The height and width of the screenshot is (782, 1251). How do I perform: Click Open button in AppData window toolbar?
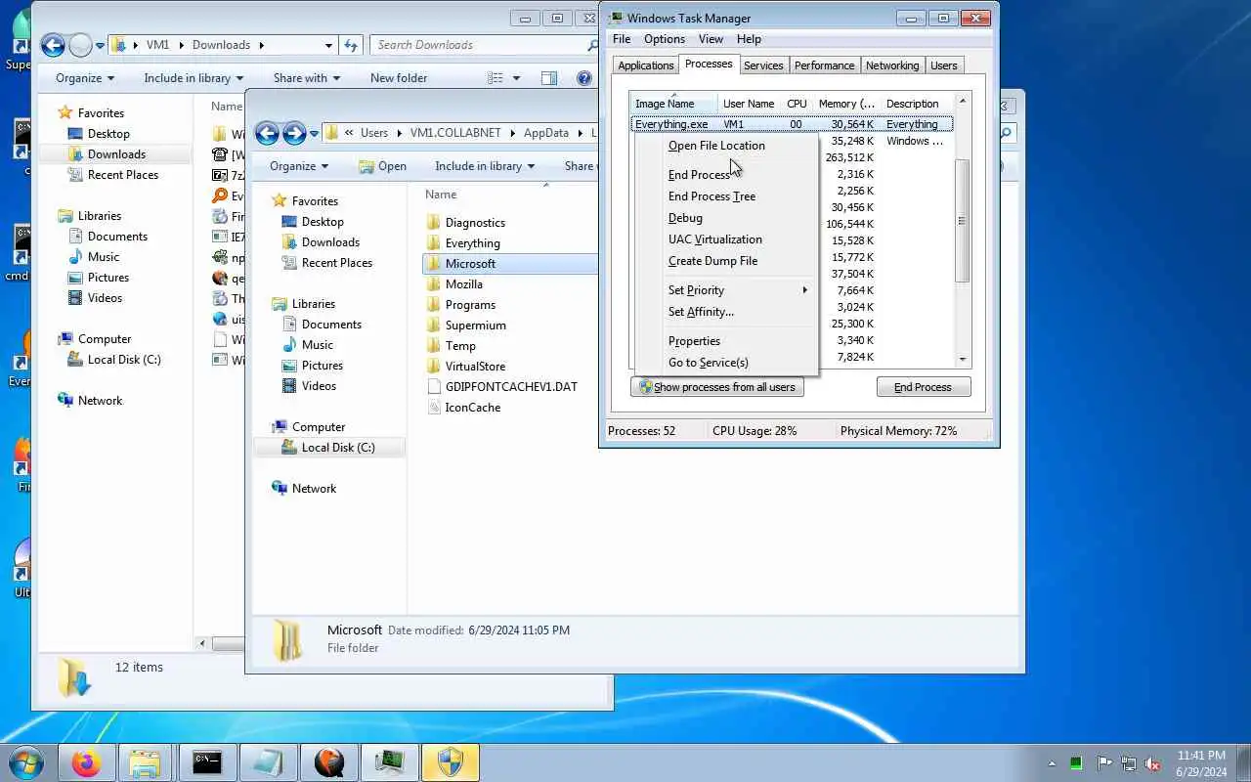coord(382,166)
